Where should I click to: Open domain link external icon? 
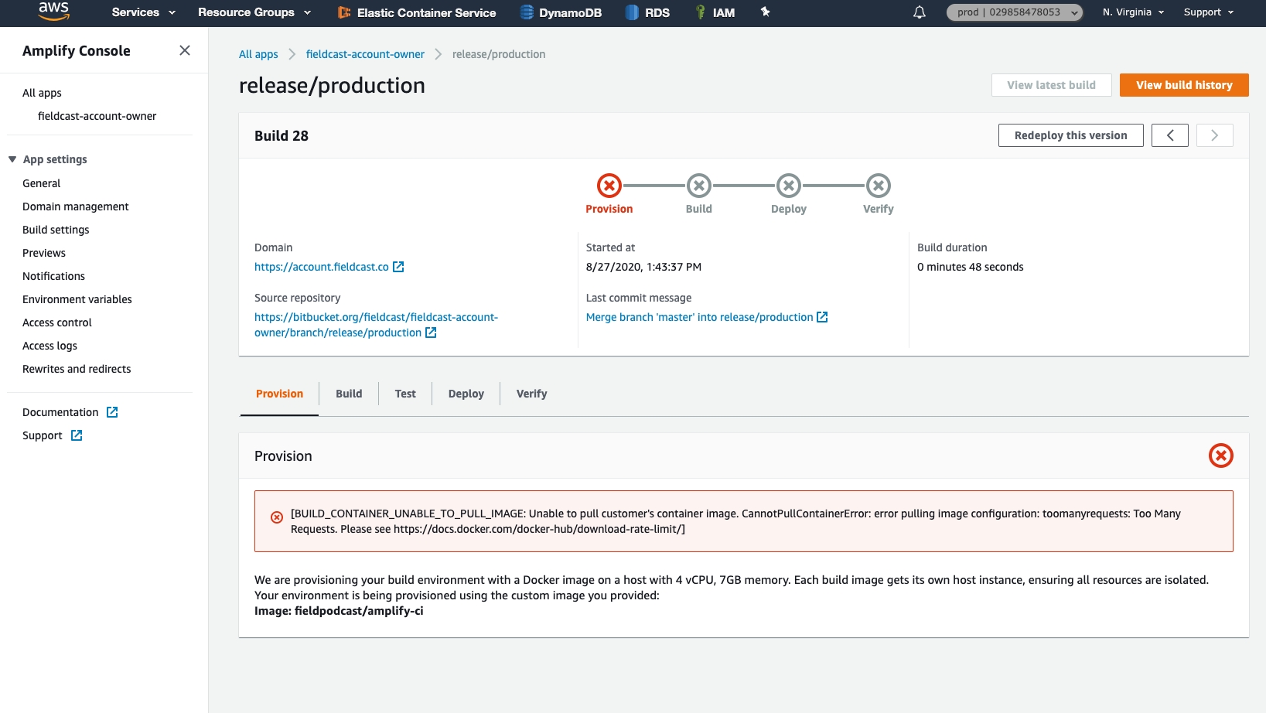[398, 267]
